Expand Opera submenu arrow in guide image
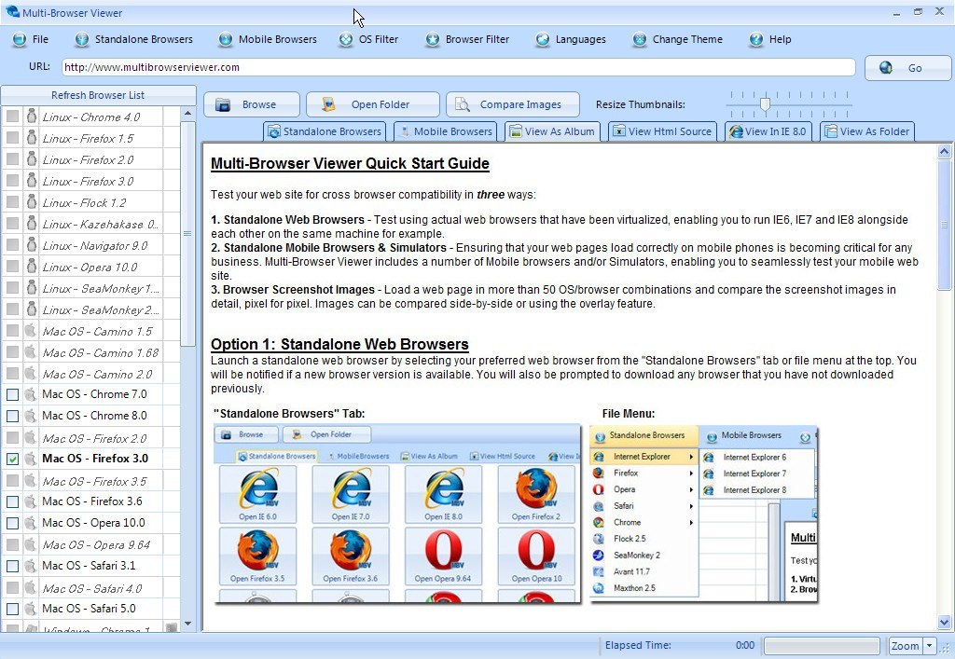The image size is (955, 659). pos(691,489)
